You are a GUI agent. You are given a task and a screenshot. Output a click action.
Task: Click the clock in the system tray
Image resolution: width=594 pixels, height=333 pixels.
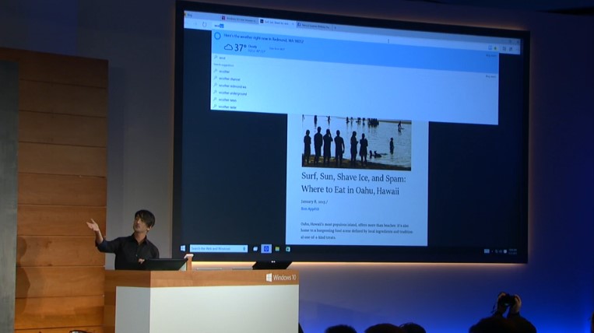point(511,252)
